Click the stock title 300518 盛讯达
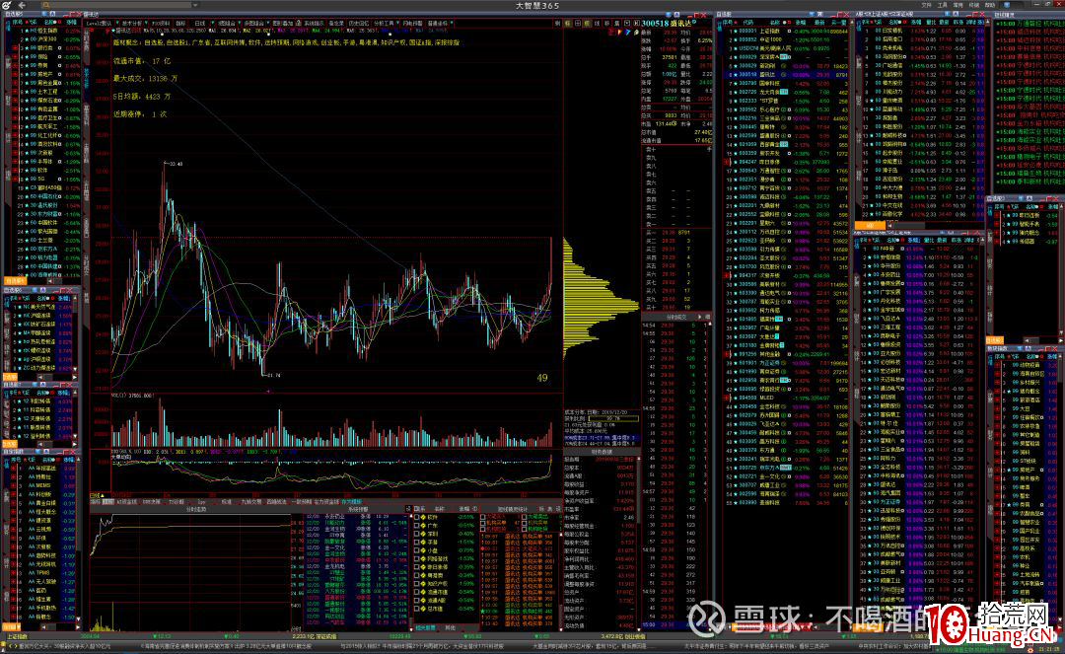1065x654 pixels. tap(667, 23)
